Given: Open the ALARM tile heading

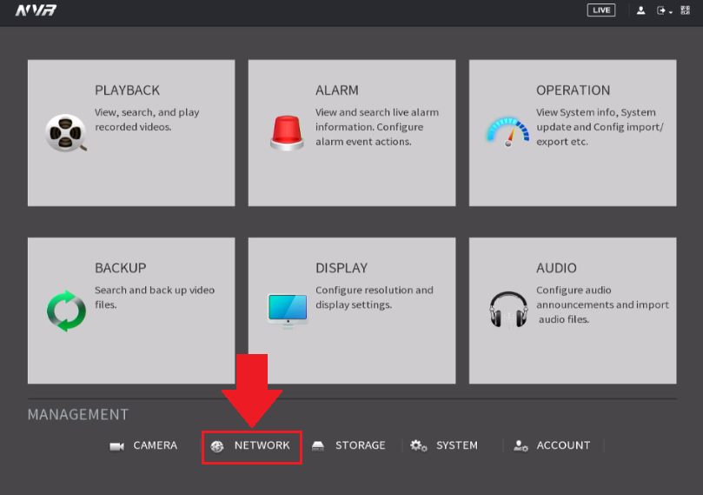Looking at the screenshot, I should click(336, 90).
